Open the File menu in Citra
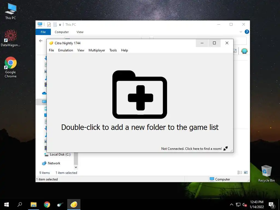280x210 pixels. tap(51, 50)
